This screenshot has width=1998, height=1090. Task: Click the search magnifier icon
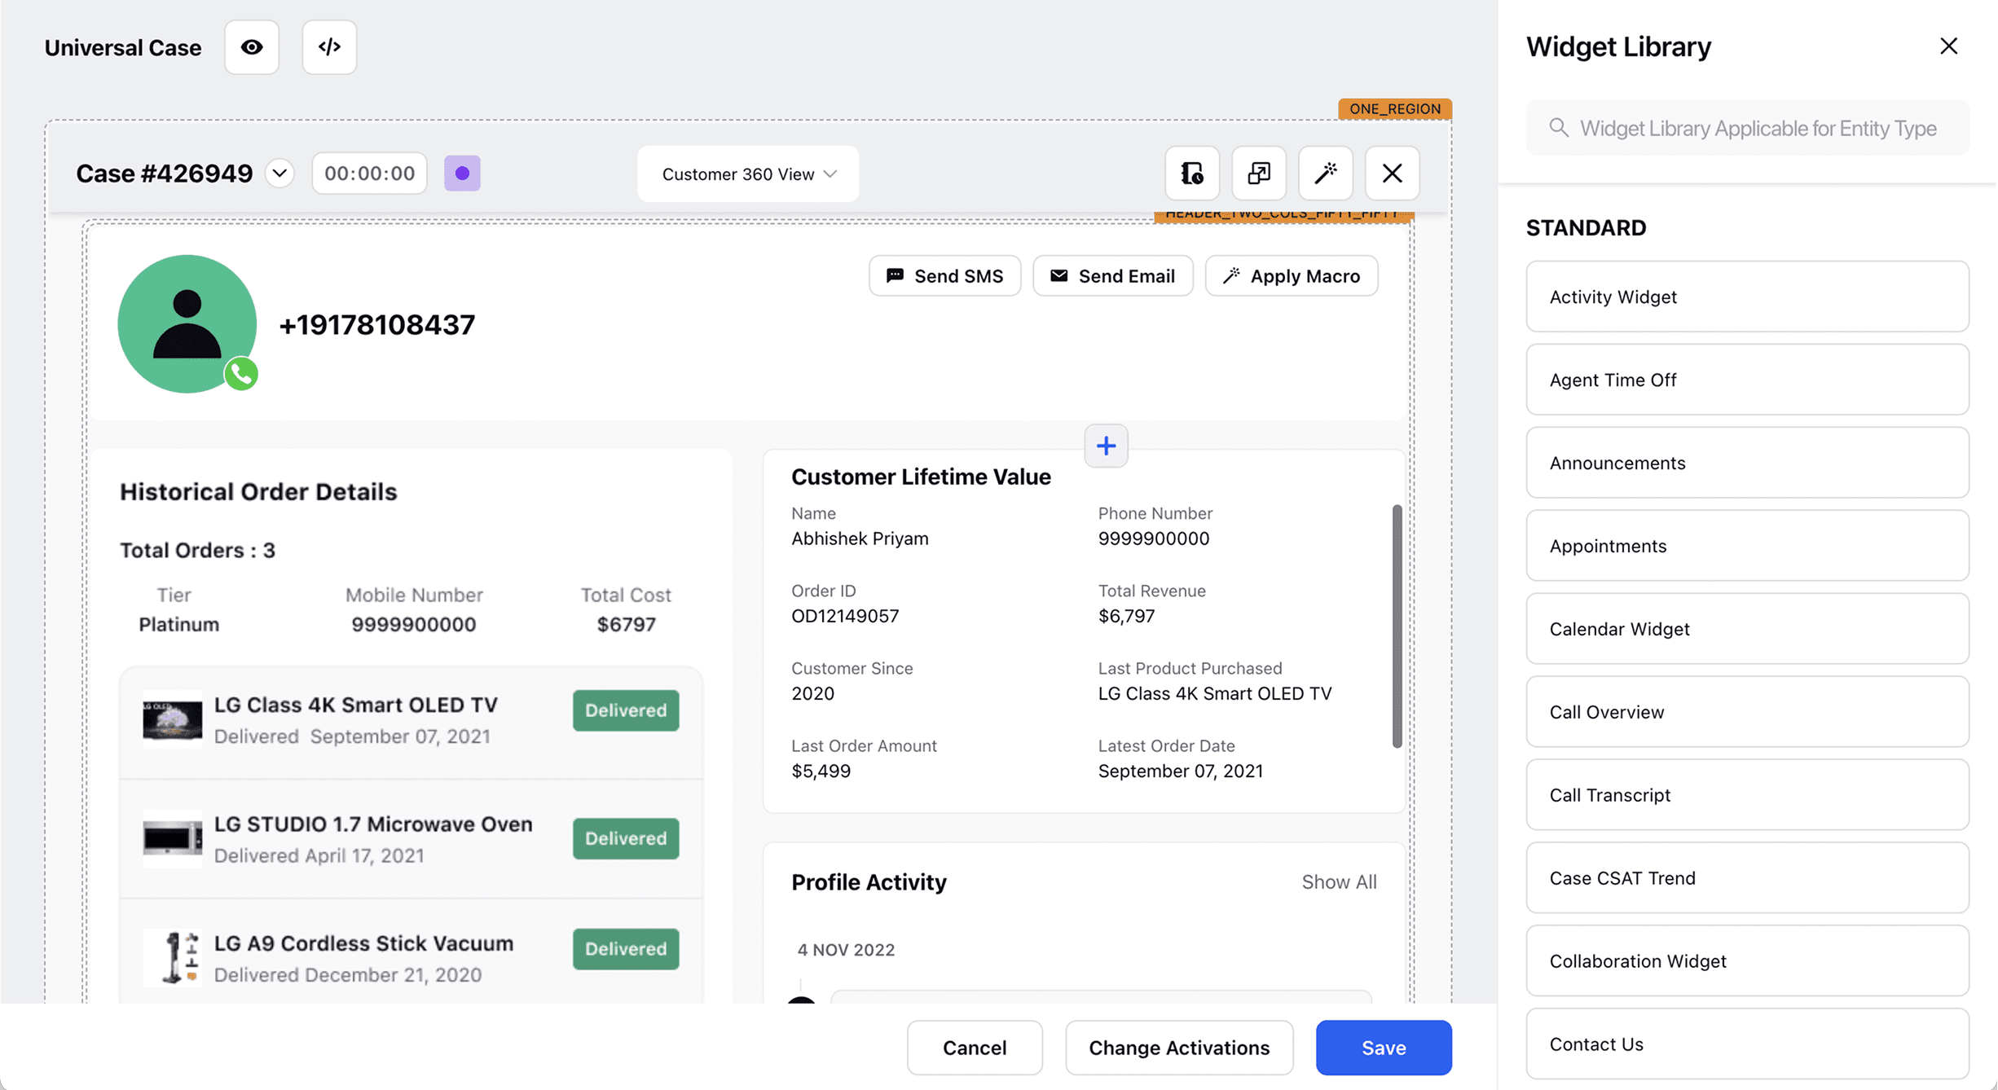point(1559,128)
